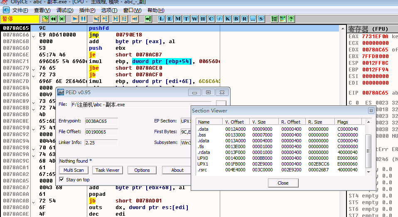Click the green Go to address icon

pos(148,19)
